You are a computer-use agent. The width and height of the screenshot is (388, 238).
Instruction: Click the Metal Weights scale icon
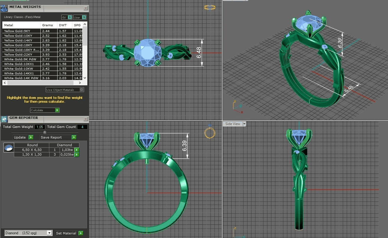tap(4, 8)
